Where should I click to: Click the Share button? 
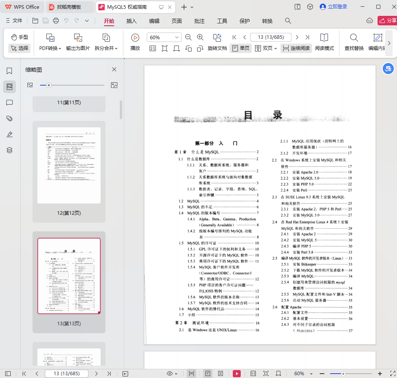coord(387,21)
